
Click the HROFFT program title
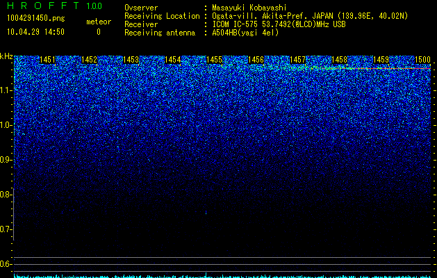(43, 6)
